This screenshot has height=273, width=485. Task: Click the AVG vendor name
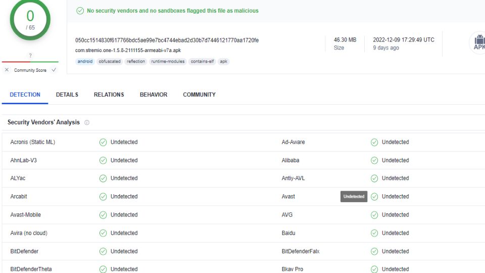tap(287, 215)
